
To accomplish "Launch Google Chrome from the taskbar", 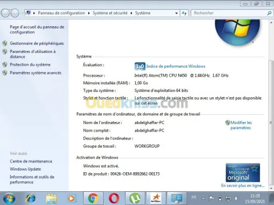I will coord(93,198).
